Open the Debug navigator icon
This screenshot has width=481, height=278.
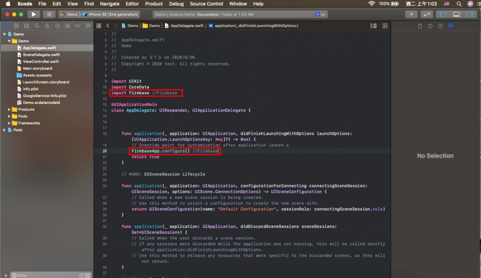pos(68,26)
